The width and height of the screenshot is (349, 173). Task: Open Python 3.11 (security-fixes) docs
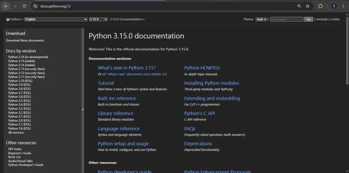(27, 77)
